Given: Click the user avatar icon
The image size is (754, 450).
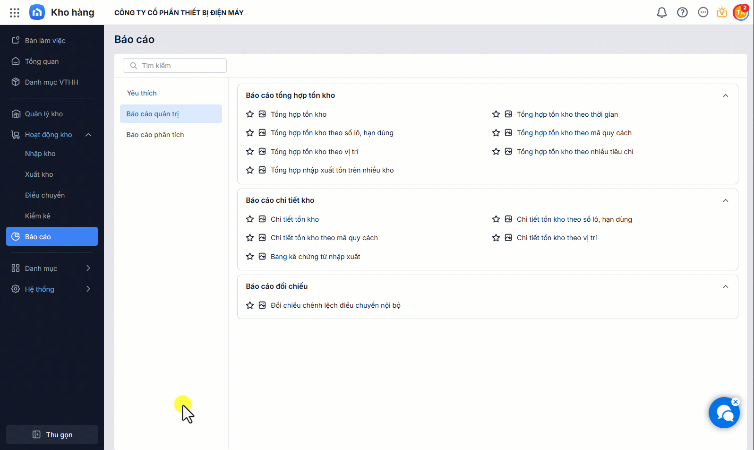Looking at the screenshot, I should [740, 13].
